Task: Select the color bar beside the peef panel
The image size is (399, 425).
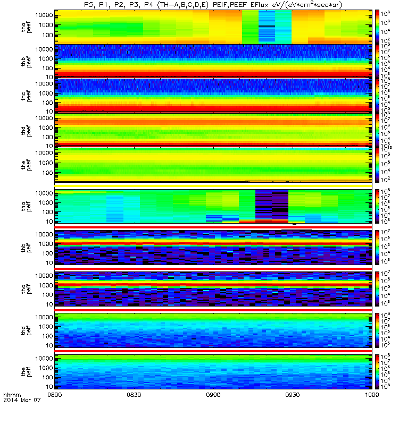Action: point(377,165)
